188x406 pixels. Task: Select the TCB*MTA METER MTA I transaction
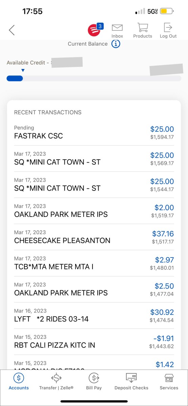click(94, 263)
